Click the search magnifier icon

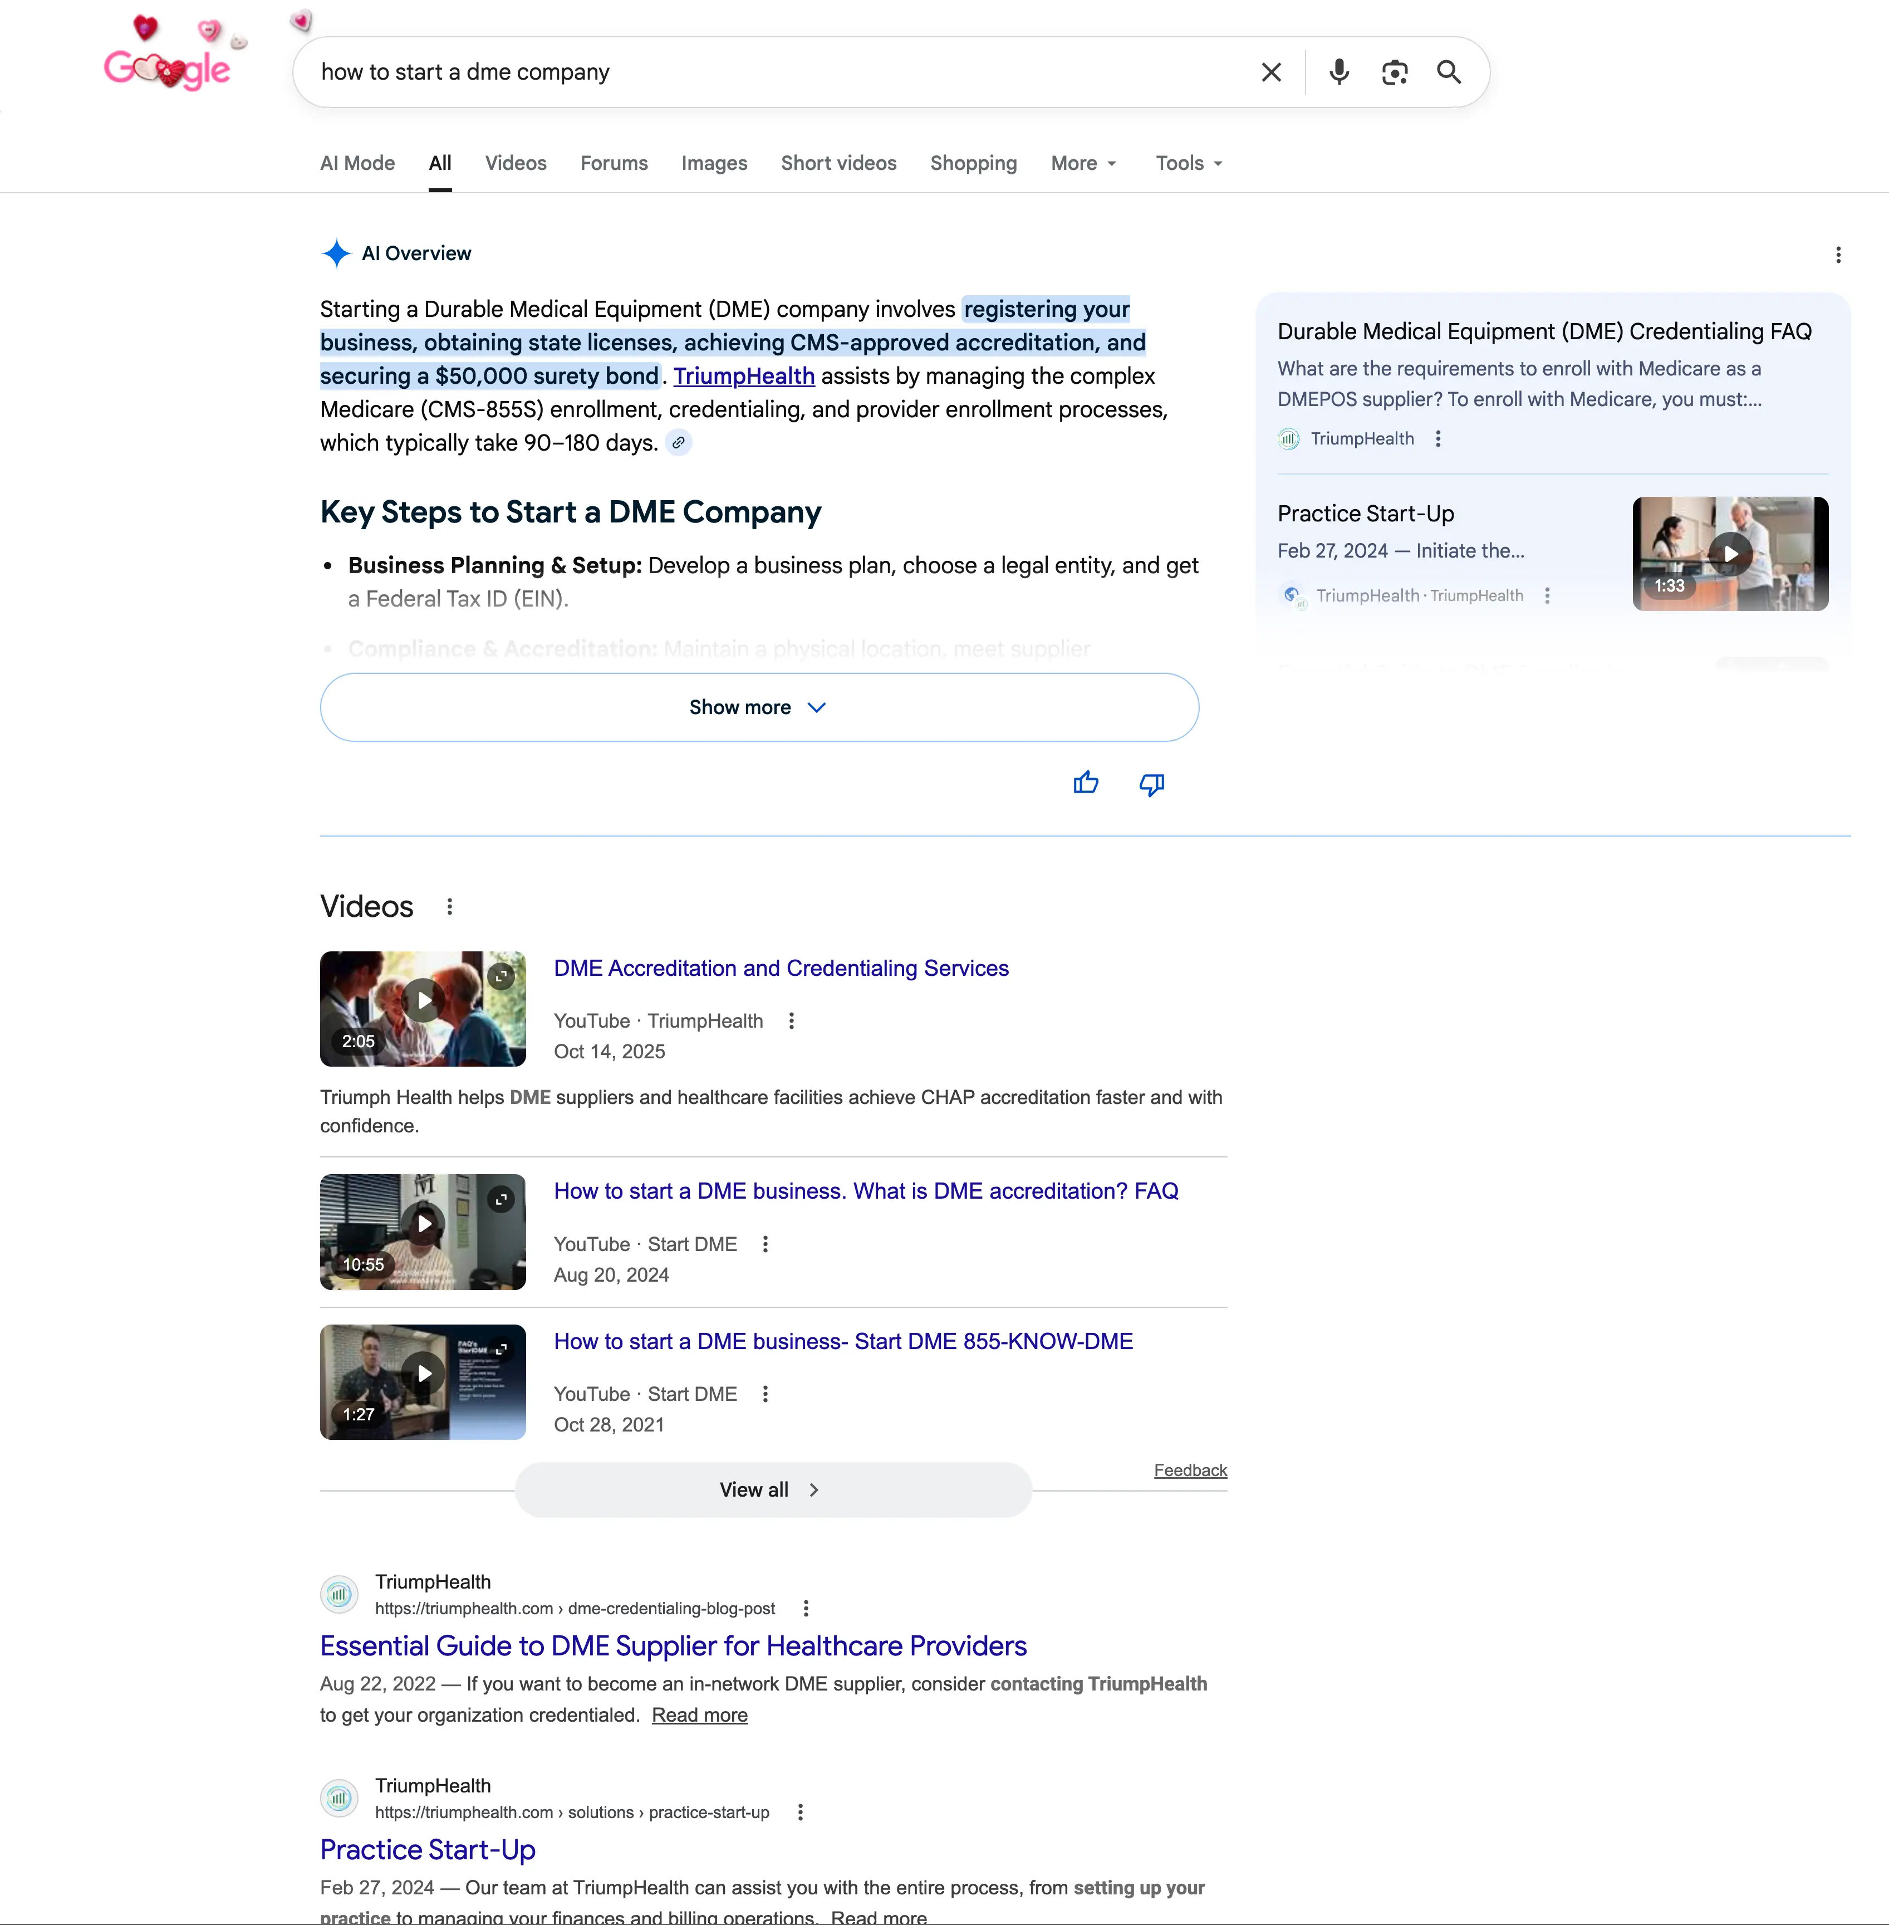[x=1449, y=71]
